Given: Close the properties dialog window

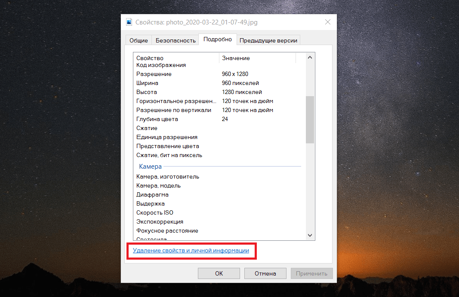Looking at the screenshot, I should click(327, 22).
